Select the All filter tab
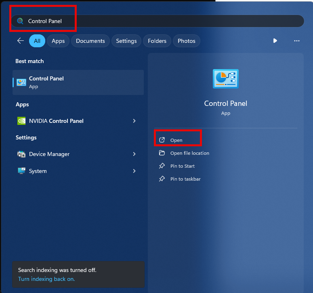The image size is (313, 293). click(37, 41)
